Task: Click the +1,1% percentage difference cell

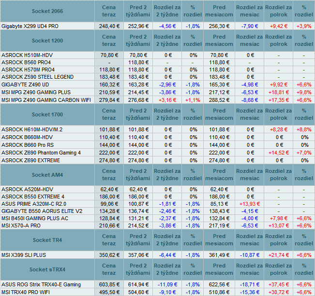Action: 193,100
